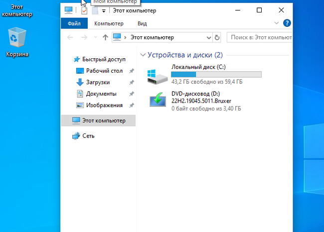324x232 pixels.
Task: Click the New folder icon in title bar
Action: click(x=95, y=10)
